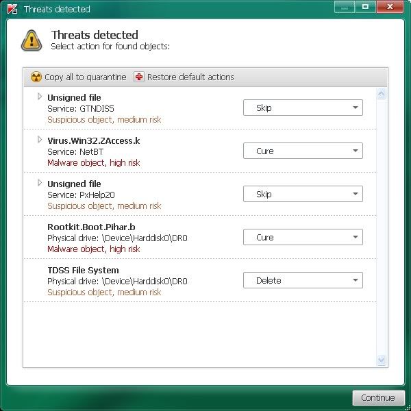This screenshot has width=411, height=411.
Task: Close the Threats detected window
Action: [390, 7]
